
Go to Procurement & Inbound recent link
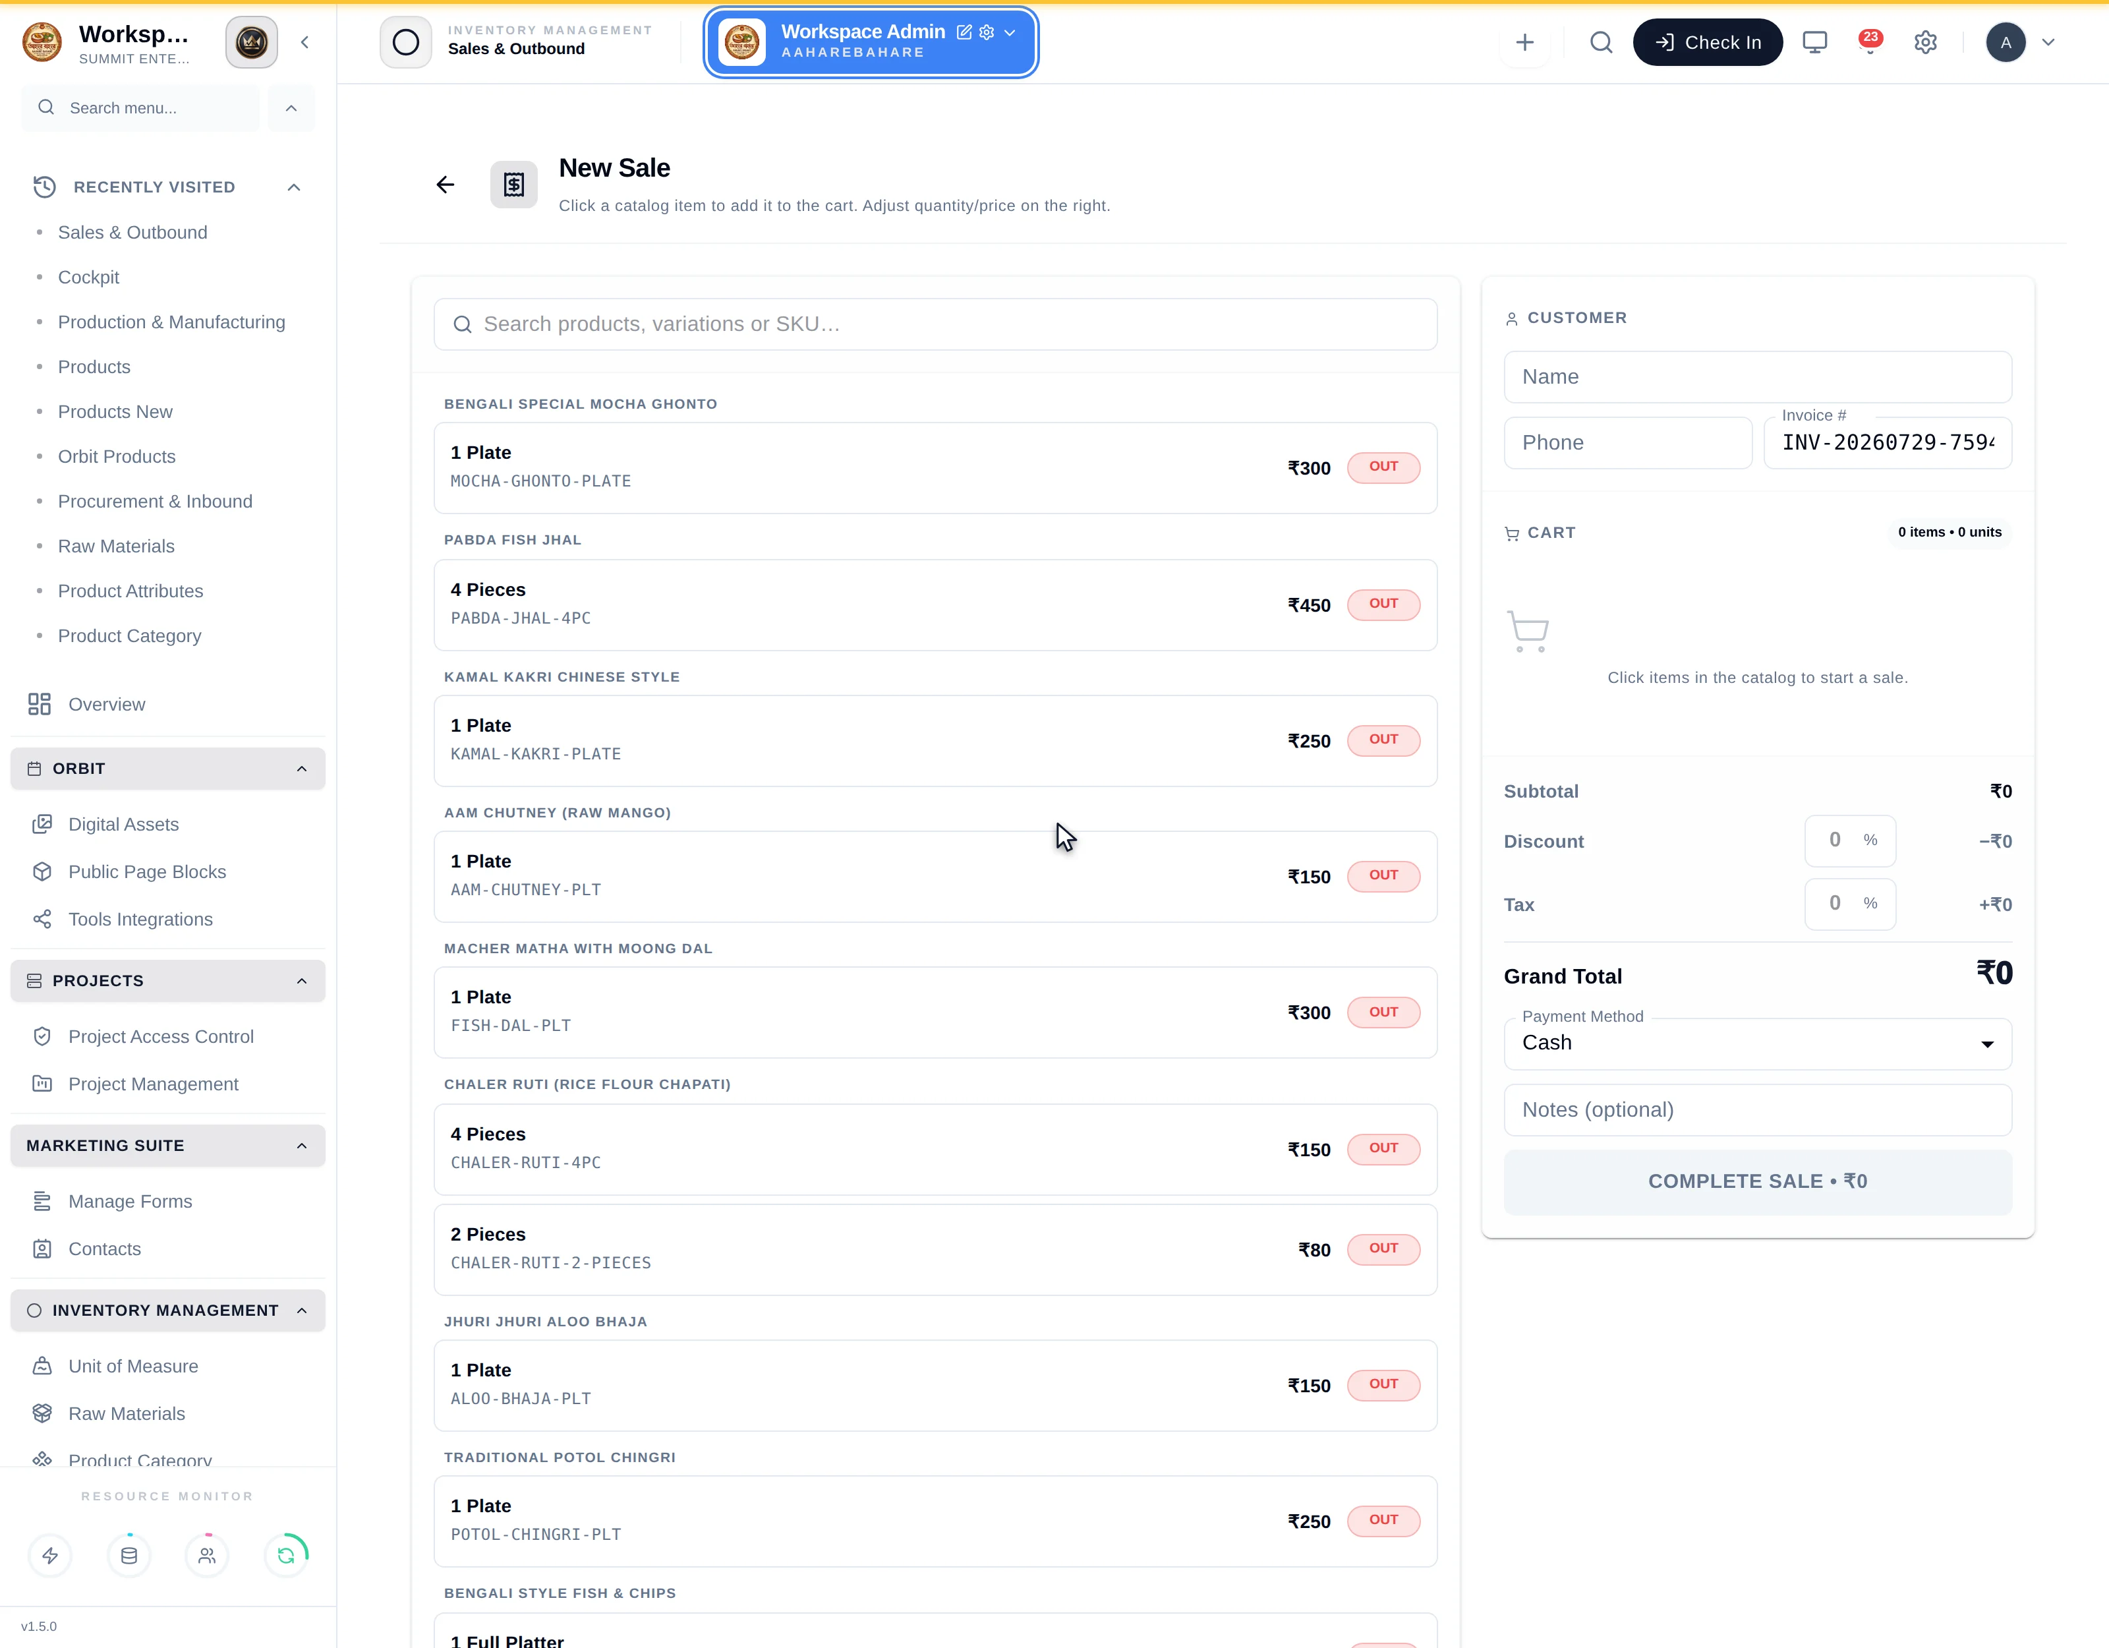pyautogui.click(x=156, y=502)
